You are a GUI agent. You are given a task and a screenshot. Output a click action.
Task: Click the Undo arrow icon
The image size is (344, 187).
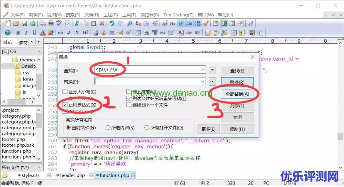112,24
